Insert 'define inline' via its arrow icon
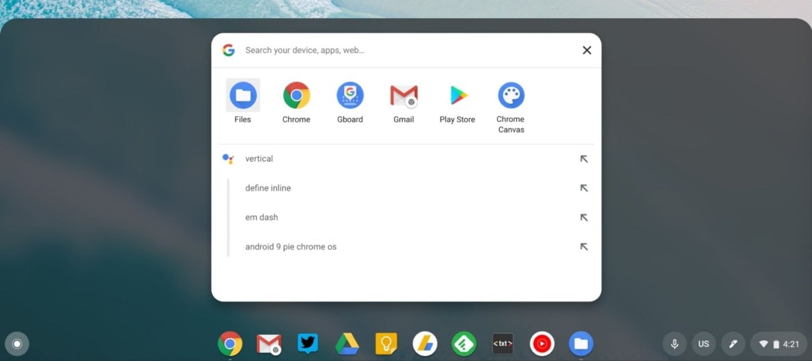Screen dimensions: 812x361 [584, 188]
